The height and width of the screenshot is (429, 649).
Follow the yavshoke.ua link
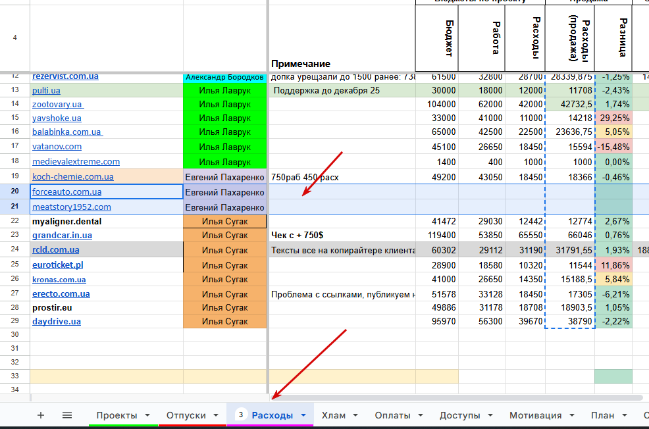point(57,118)
